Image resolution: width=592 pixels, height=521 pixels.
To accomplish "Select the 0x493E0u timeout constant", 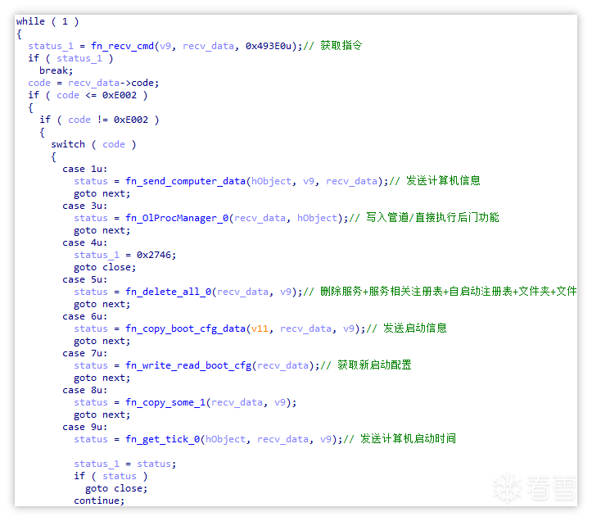I will 269,46.
